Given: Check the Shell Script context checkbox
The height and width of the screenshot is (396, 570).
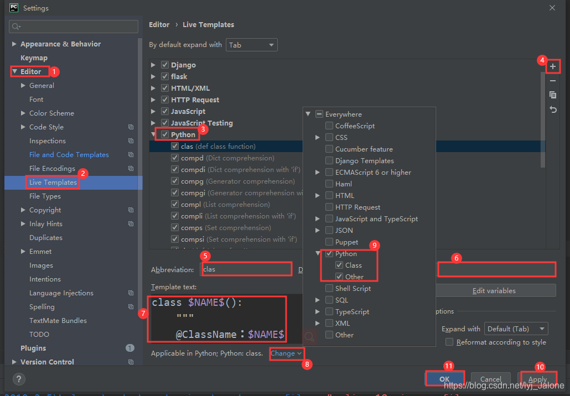Looking at the screenshot, I should click(329, 289).
